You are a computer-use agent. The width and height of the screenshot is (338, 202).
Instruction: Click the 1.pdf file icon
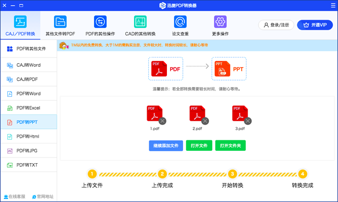(154, 113)
